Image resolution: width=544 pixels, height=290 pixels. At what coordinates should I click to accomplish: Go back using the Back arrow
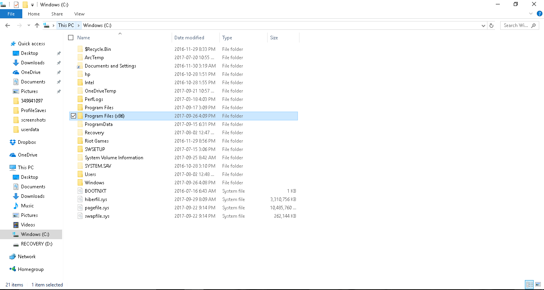click(x=8, y=25)
